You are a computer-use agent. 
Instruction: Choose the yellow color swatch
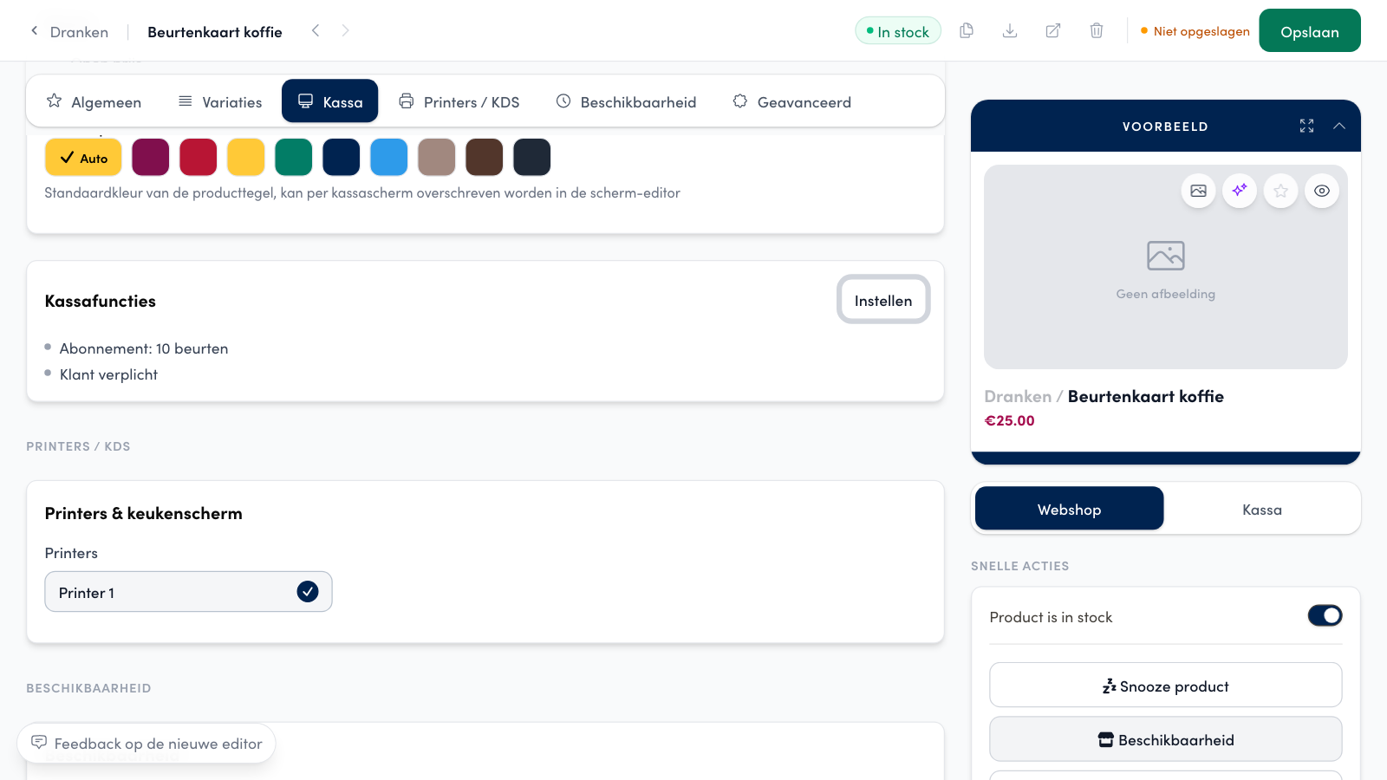click(246, 157)
